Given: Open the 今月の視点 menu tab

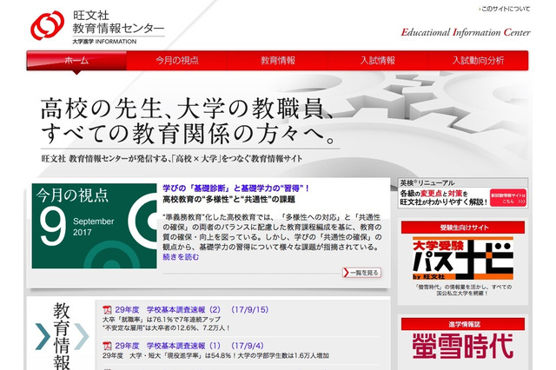Looking at the screenshot, I should coord(177,61).
